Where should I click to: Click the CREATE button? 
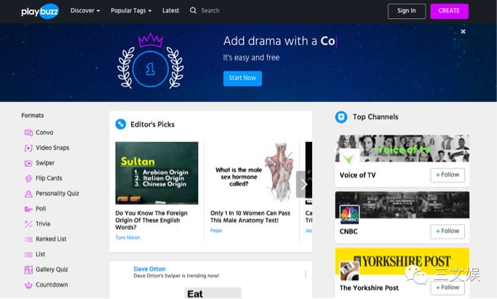[449, 11]
